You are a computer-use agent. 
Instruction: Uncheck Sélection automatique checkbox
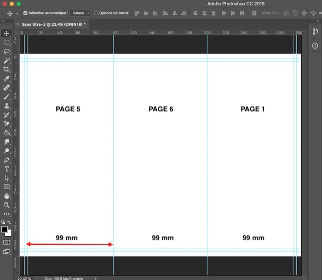pos(25,13)
